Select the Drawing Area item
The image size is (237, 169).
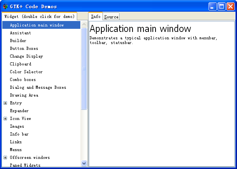coord(41,95)
